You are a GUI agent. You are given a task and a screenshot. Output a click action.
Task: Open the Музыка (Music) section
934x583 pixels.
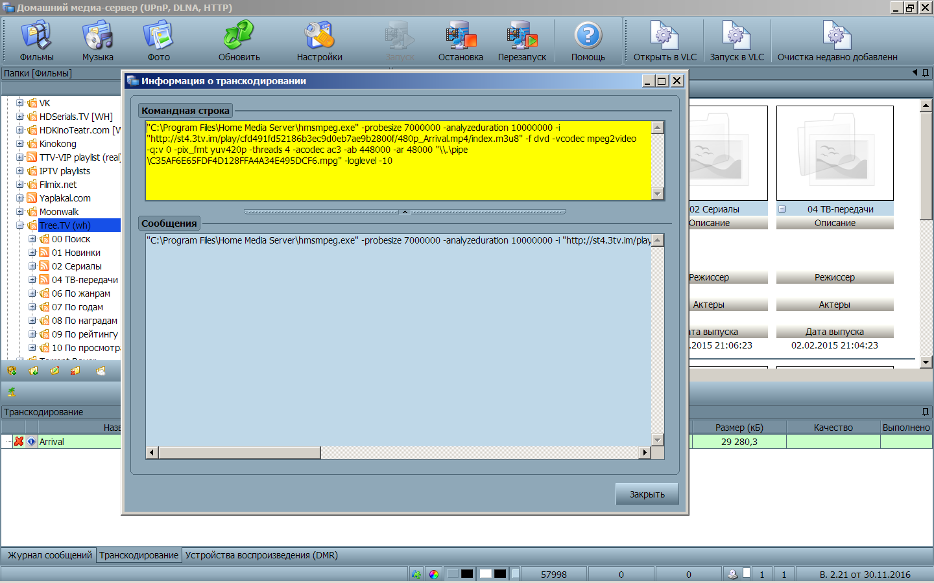97,41
